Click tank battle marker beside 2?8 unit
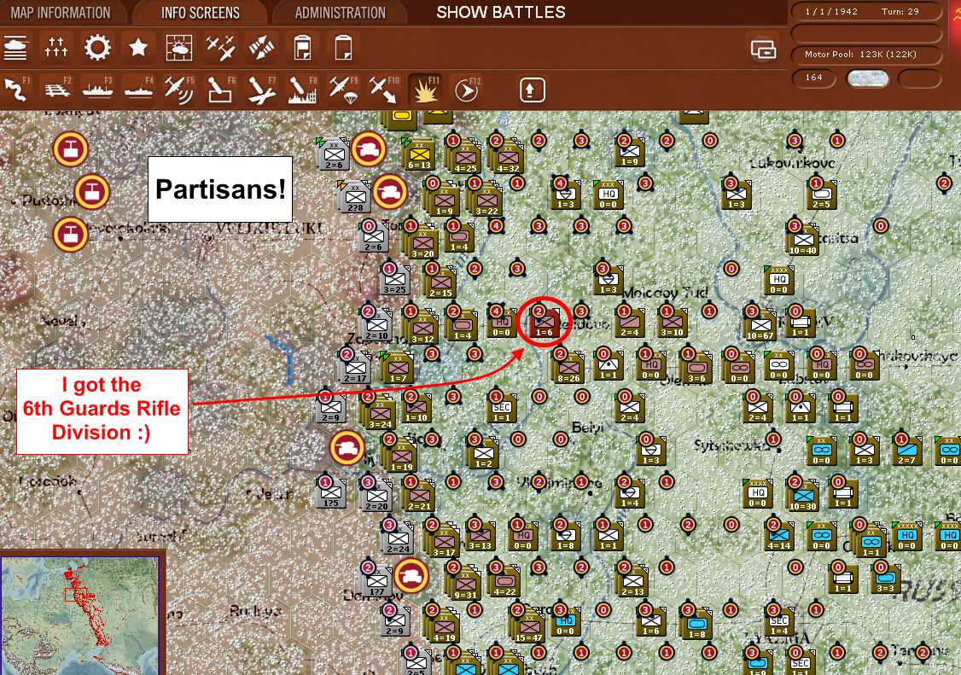This screenshot has height=675, width=961. [x=390, y=192]
